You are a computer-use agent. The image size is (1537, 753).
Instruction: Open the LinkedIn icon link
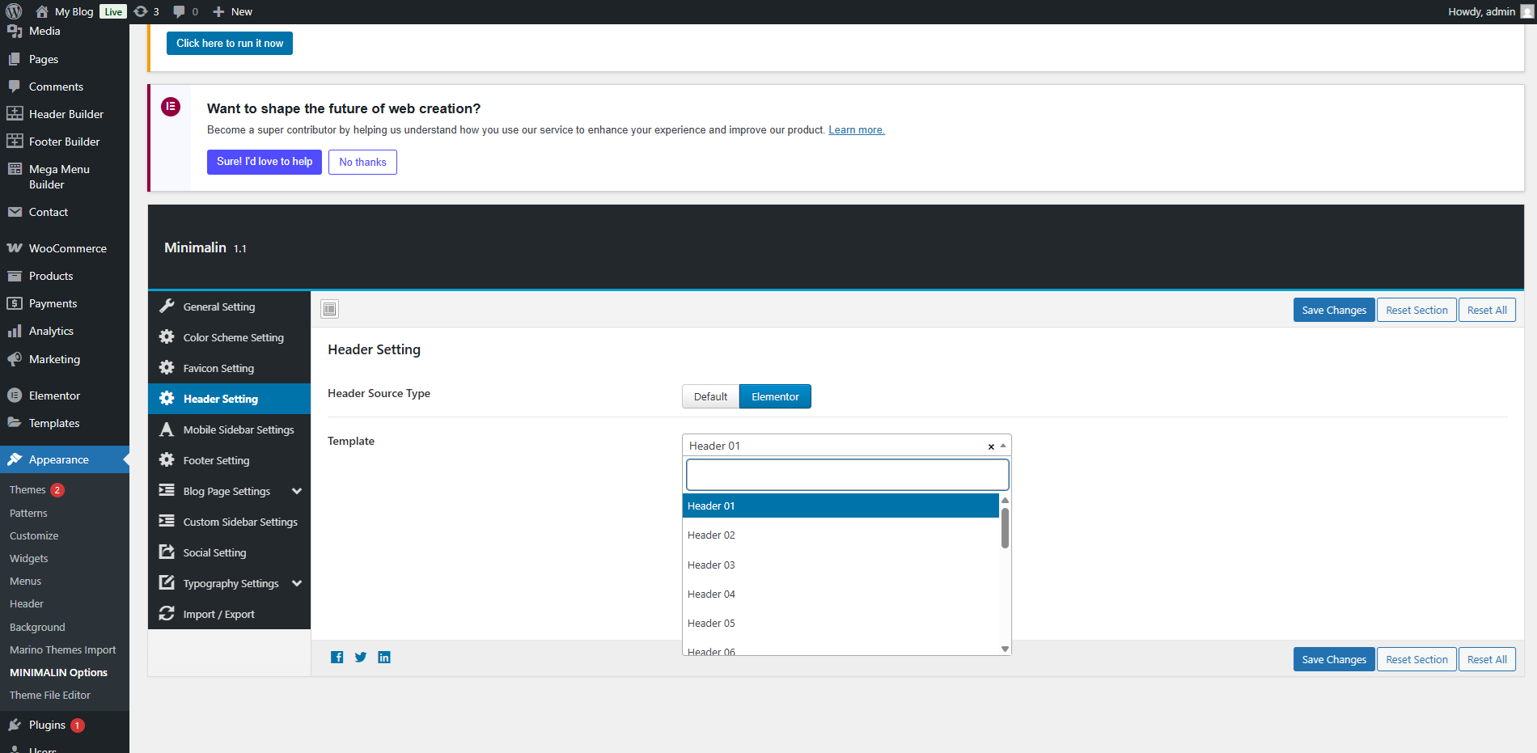[x=384, y=658]
